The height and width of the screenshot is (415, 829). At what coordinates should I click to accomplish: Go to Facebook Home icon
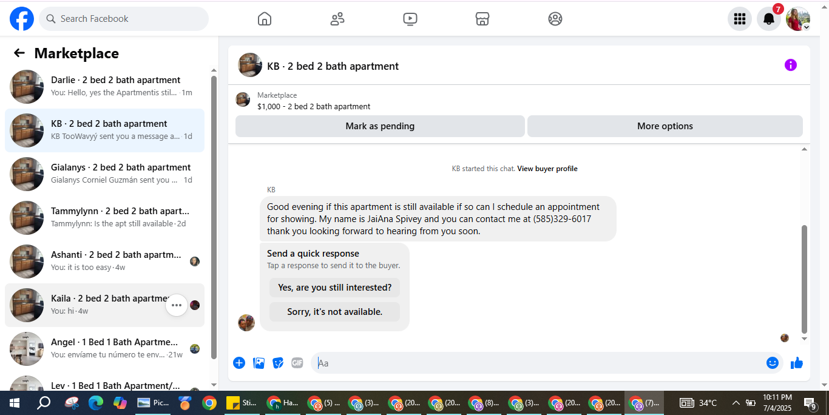[265, 19]
